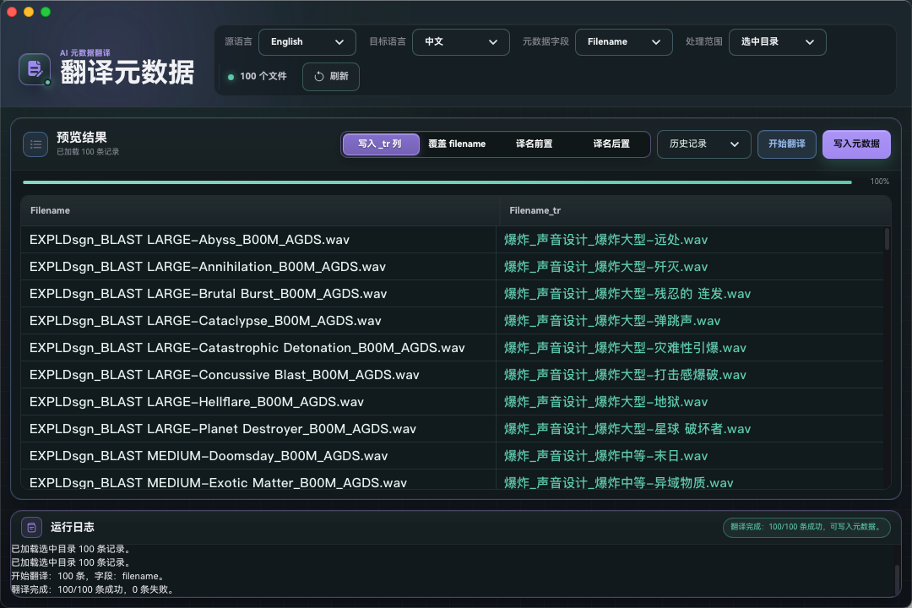Click the run log scrollbar

click(x=897, y=578)
